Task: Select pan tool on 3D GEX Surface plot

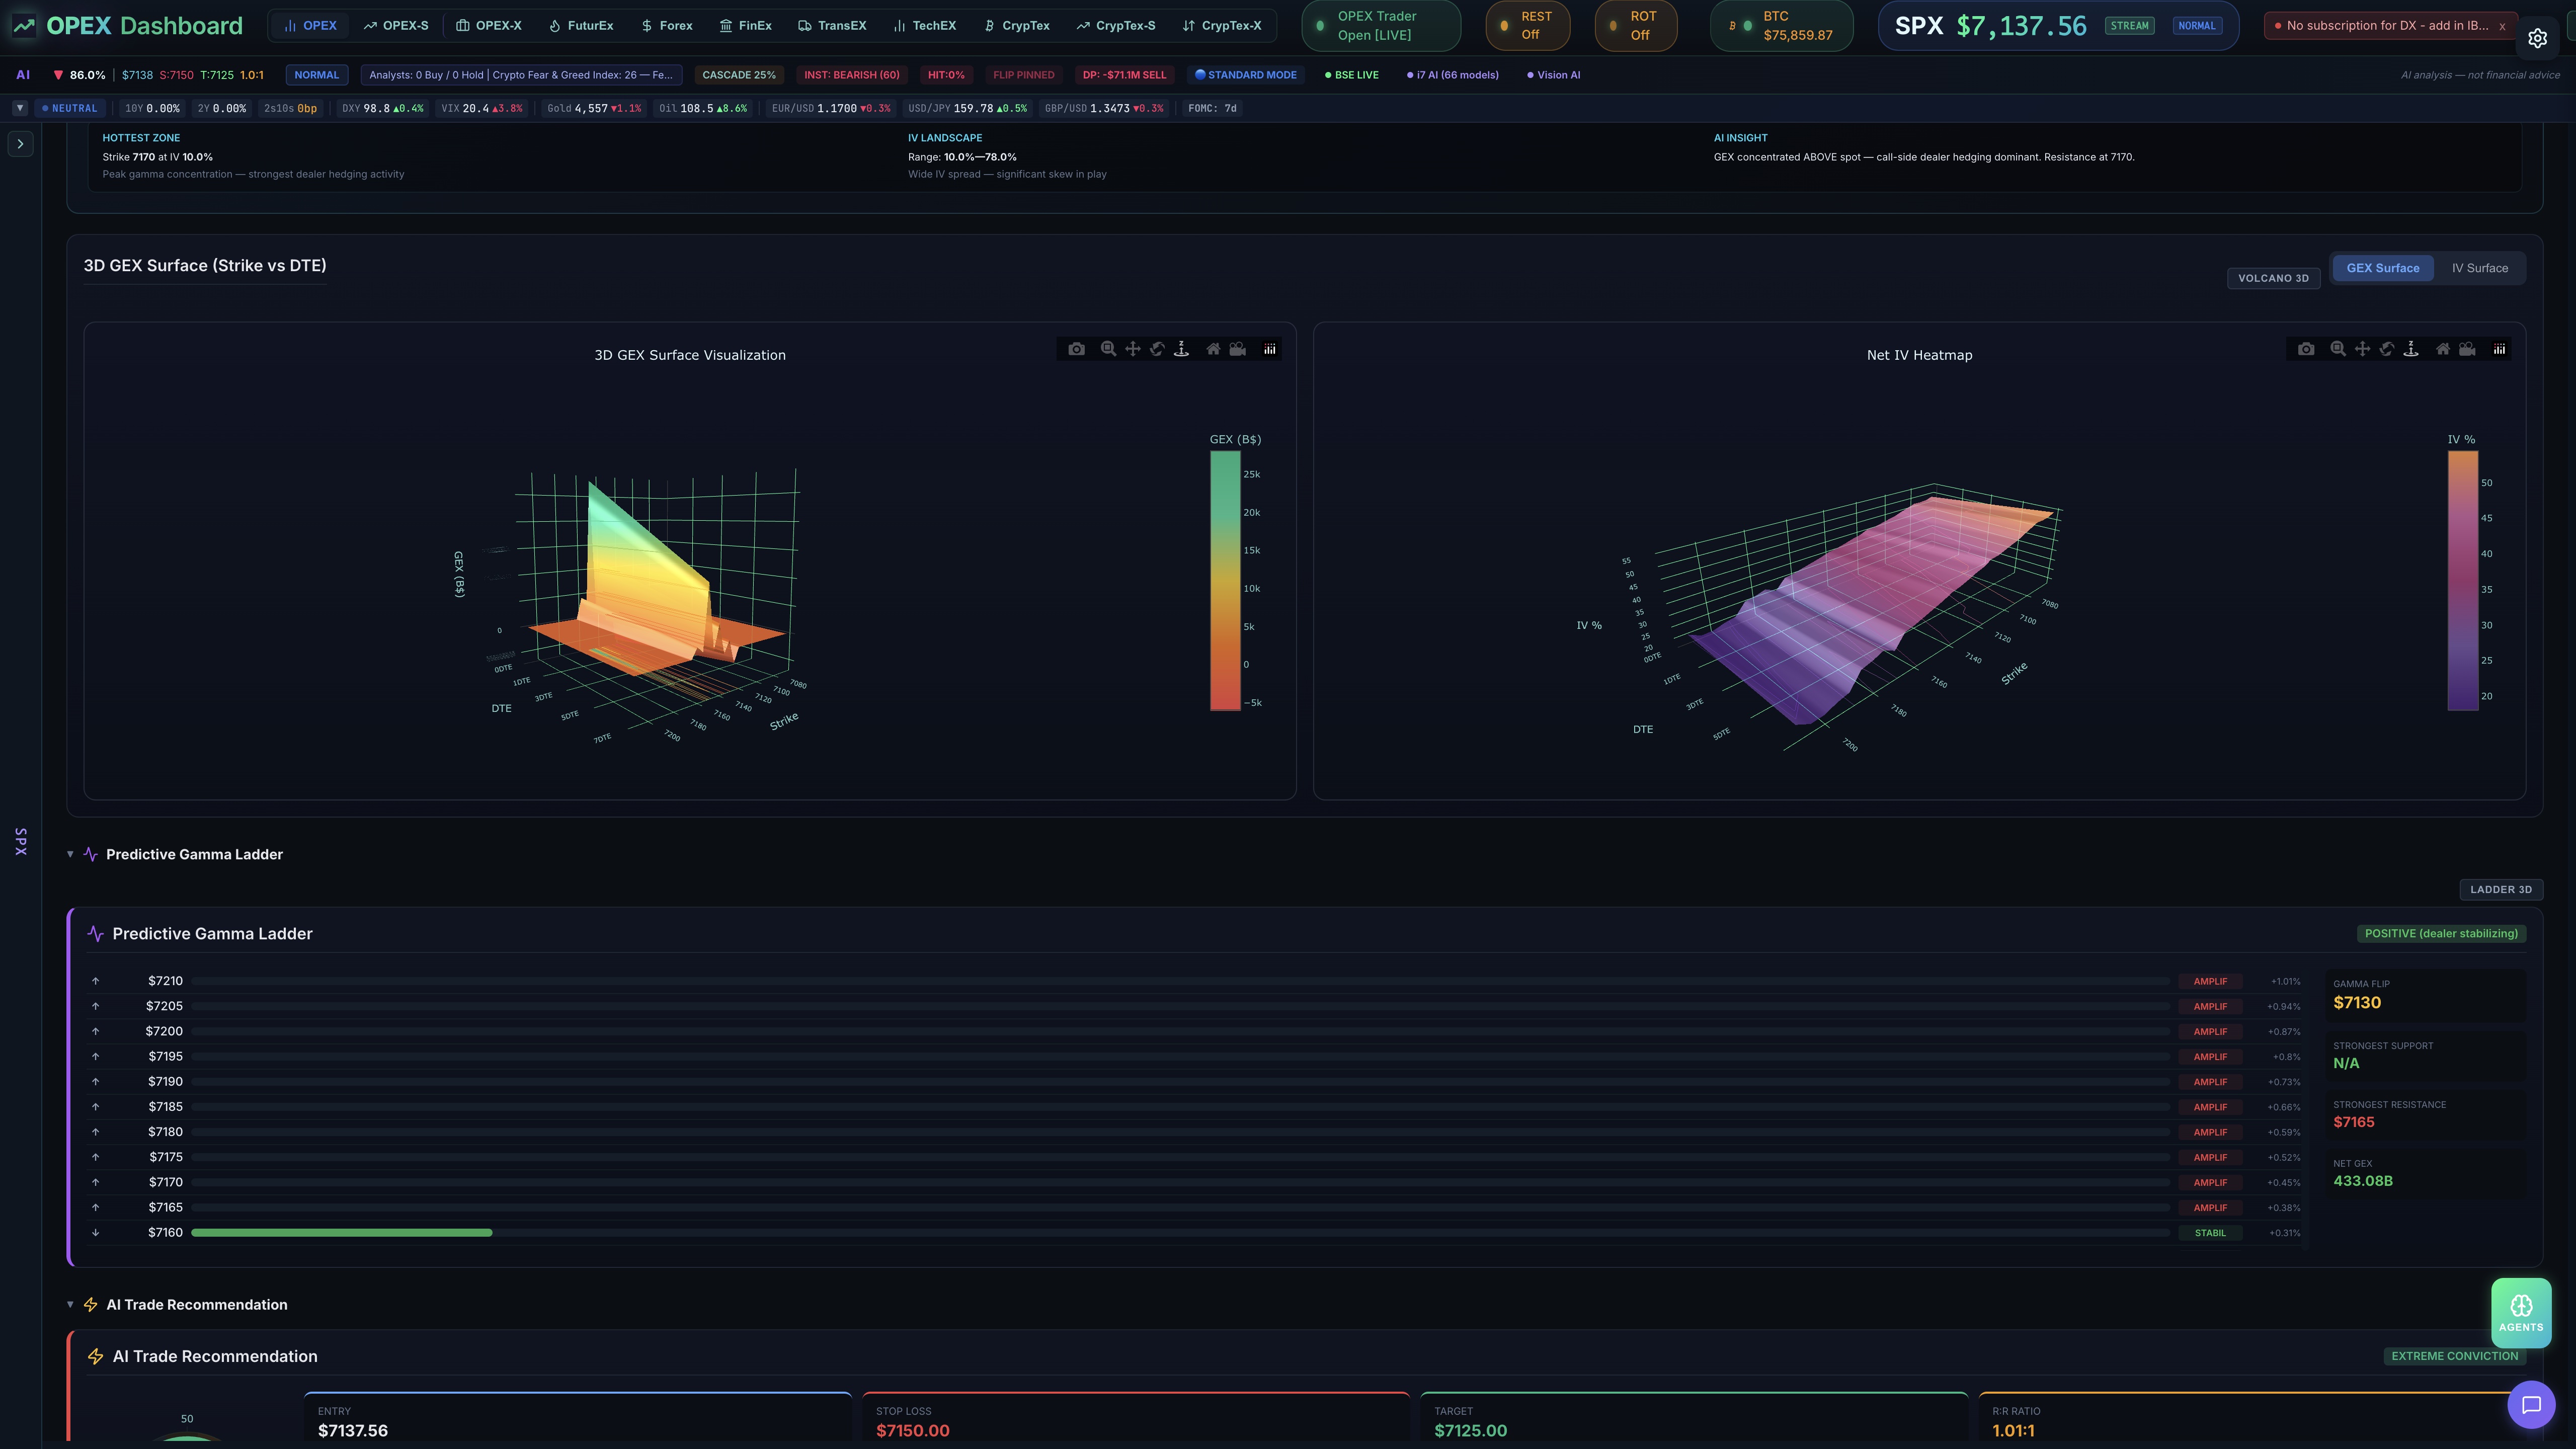Action: pos(1133,349)
